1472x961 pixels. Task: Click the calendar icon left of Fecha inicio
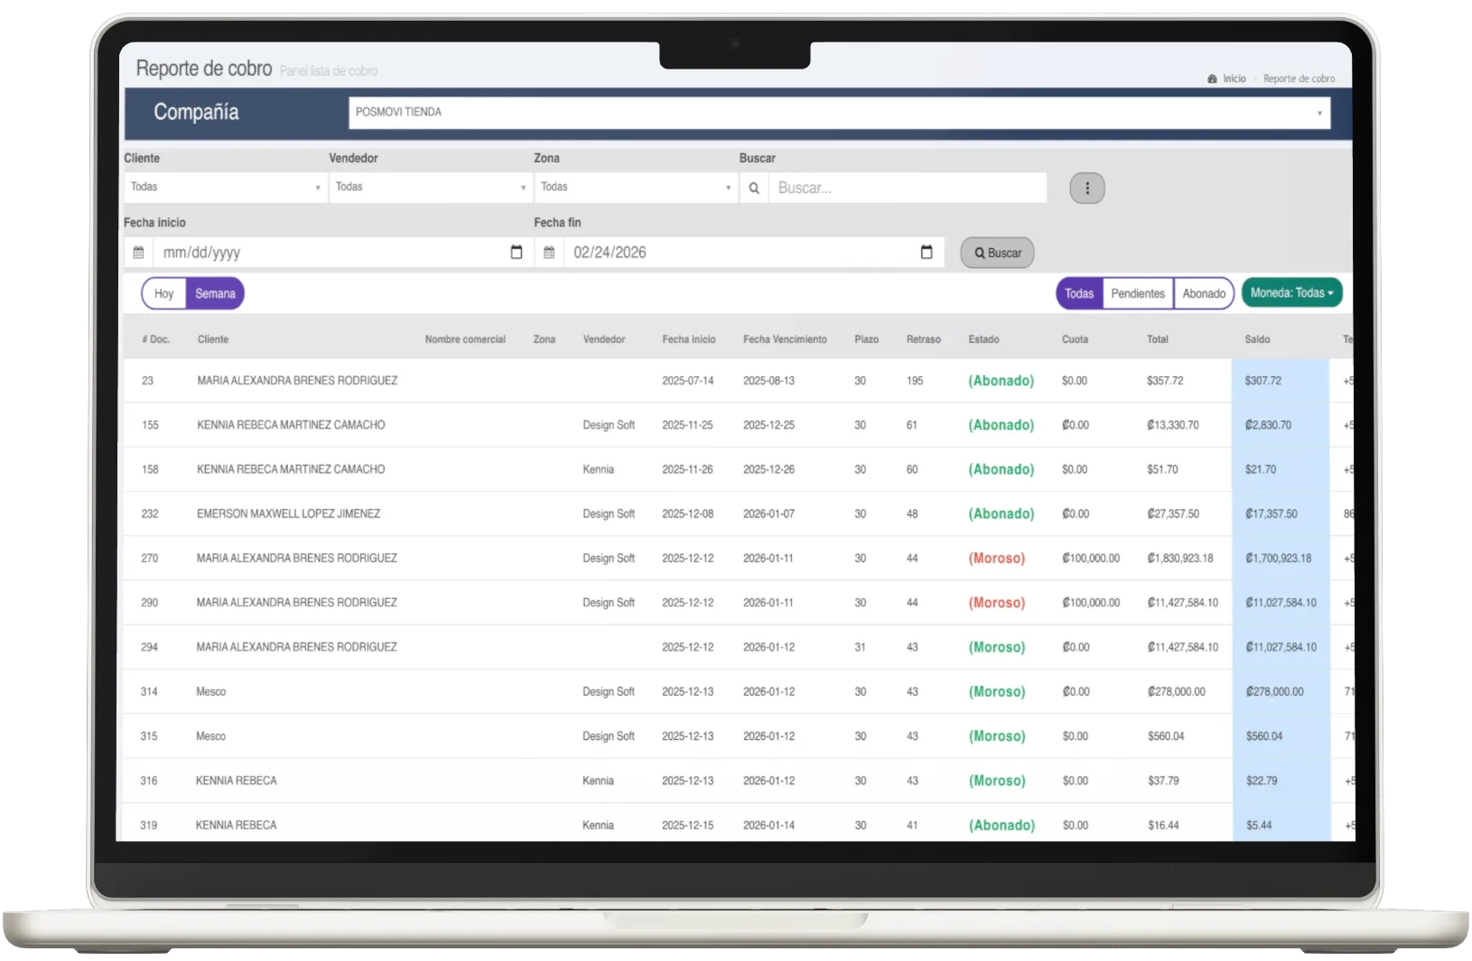point(138,253)
